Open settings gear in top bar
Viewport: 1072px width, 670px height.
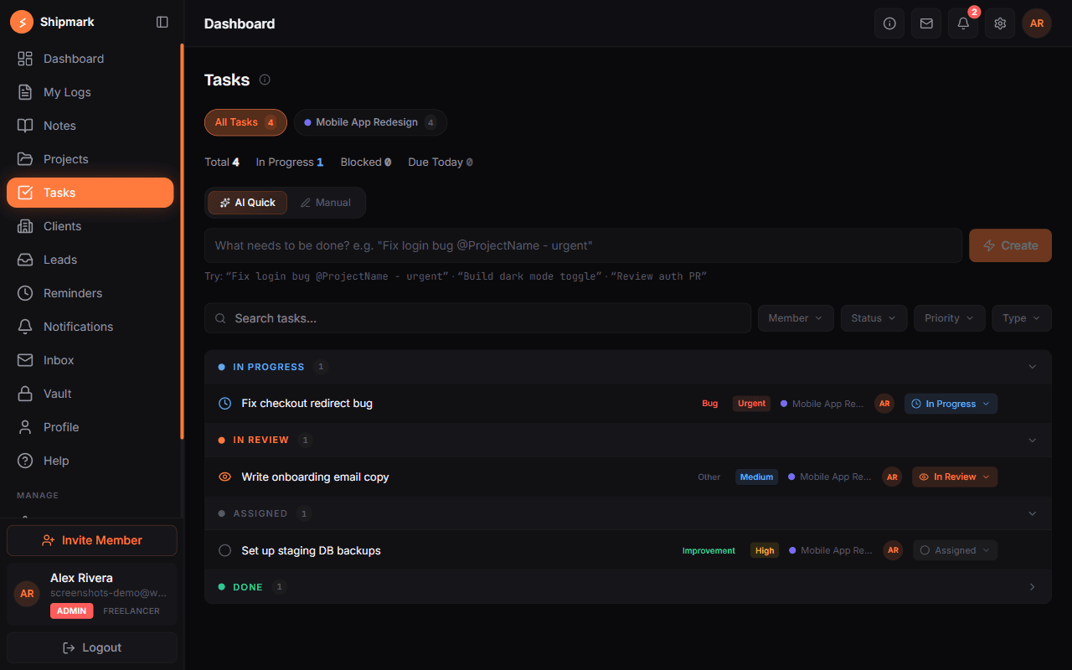coord(1000,23)
